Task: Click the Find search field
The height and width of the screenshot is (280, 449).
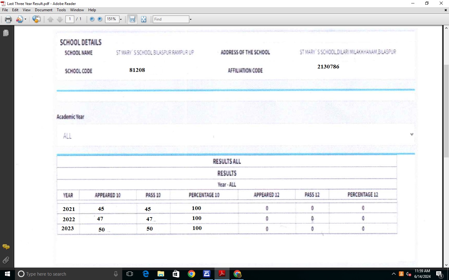Action: (x=171, y=19)
